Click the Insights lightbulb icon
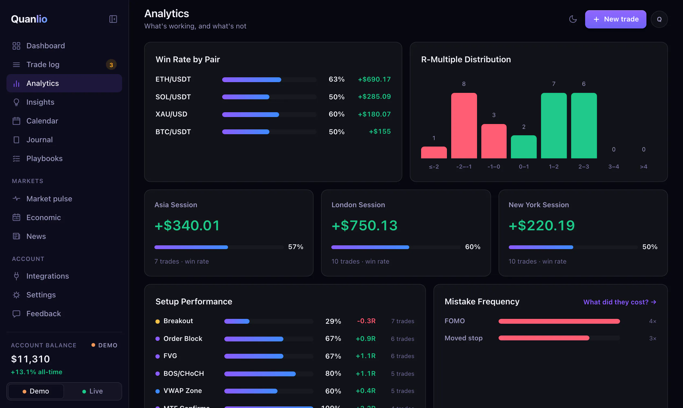683x408 pixels. click(x=16, y=102)
